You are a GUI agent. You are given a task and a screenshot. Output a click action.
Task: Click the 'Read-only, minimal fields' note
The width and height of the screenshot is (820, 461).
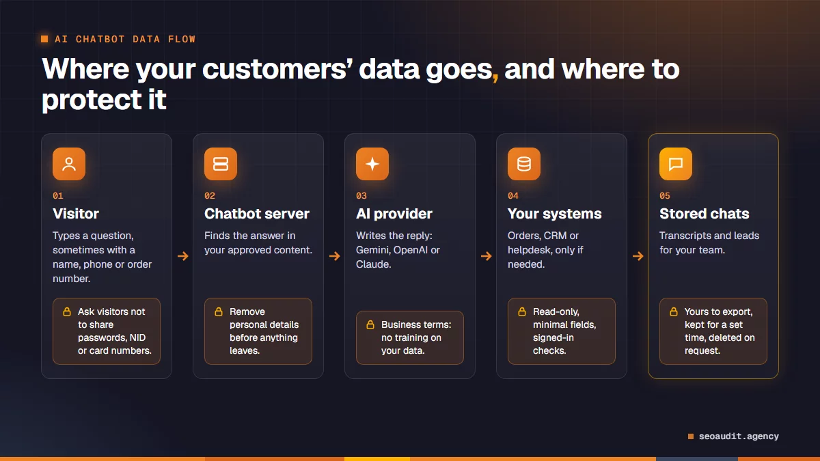point(562,331)
